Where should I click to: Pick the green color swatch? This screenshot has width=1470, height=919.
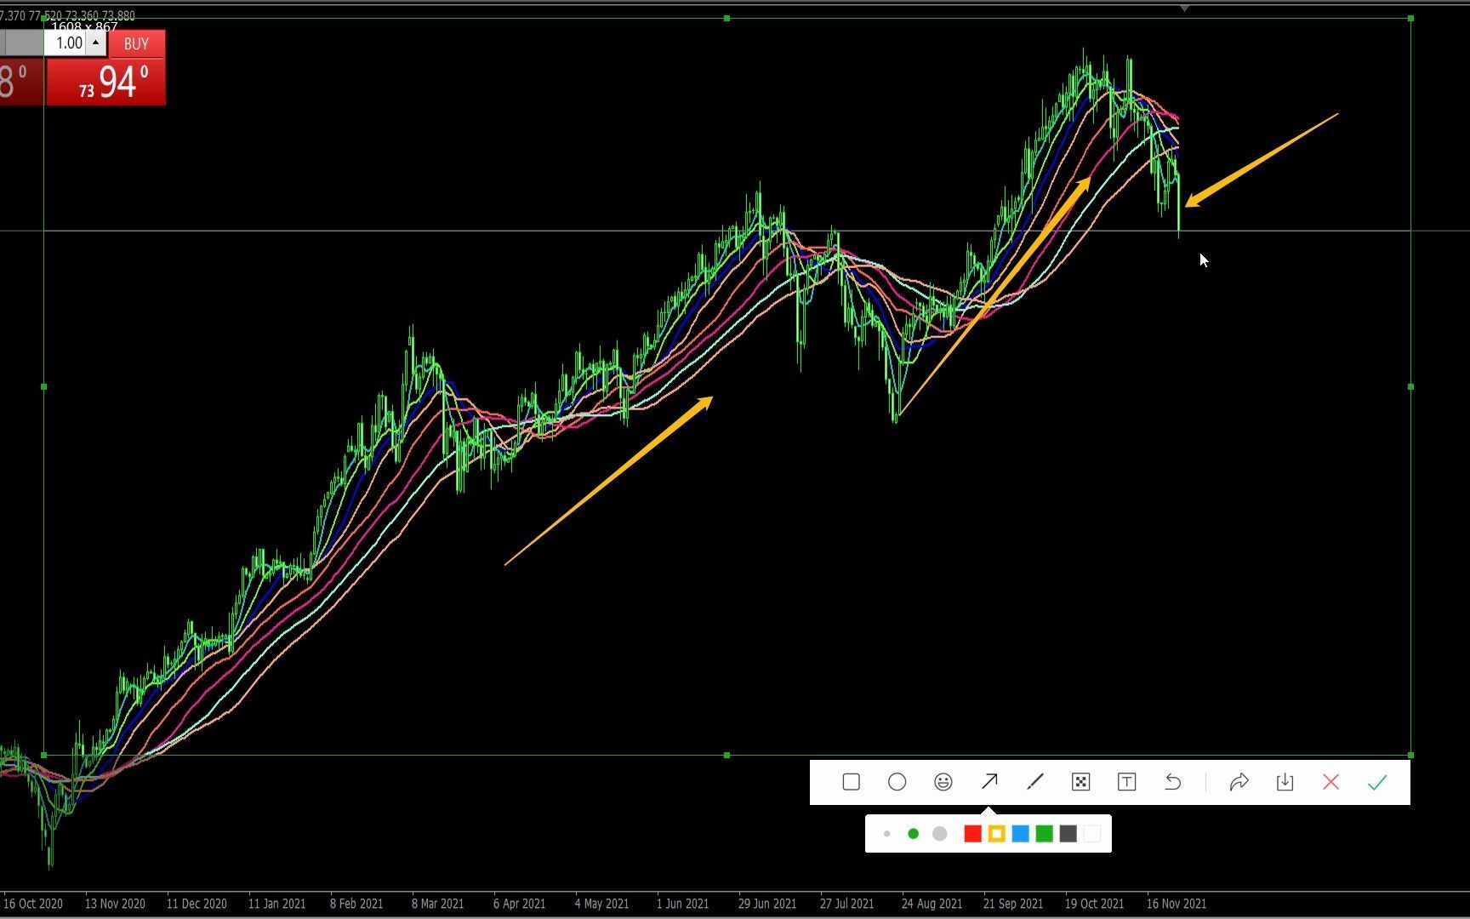pos(1044,834)
